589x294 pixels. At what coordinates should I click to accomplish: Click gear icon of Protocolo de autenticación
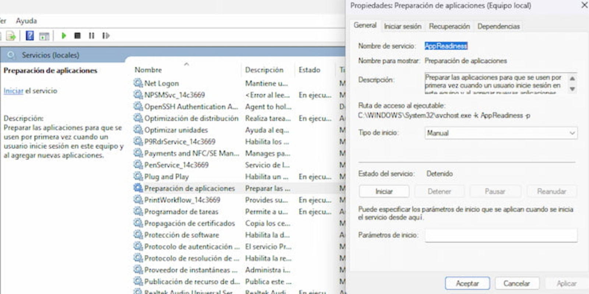(138, 246)
